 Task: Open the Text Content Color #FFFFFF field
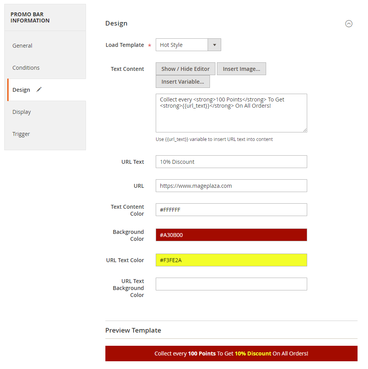click(x=231, y=210)
